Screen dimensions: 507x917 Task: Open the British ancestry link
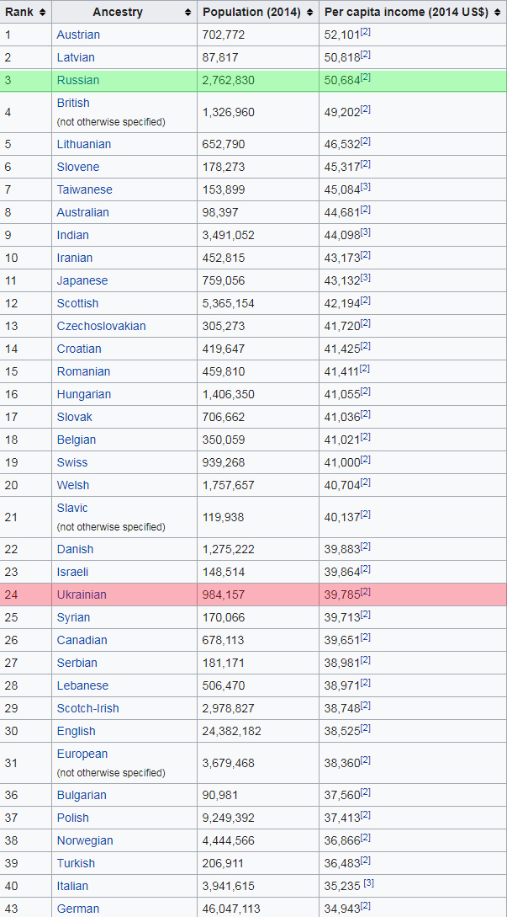(x=73, y=103)
